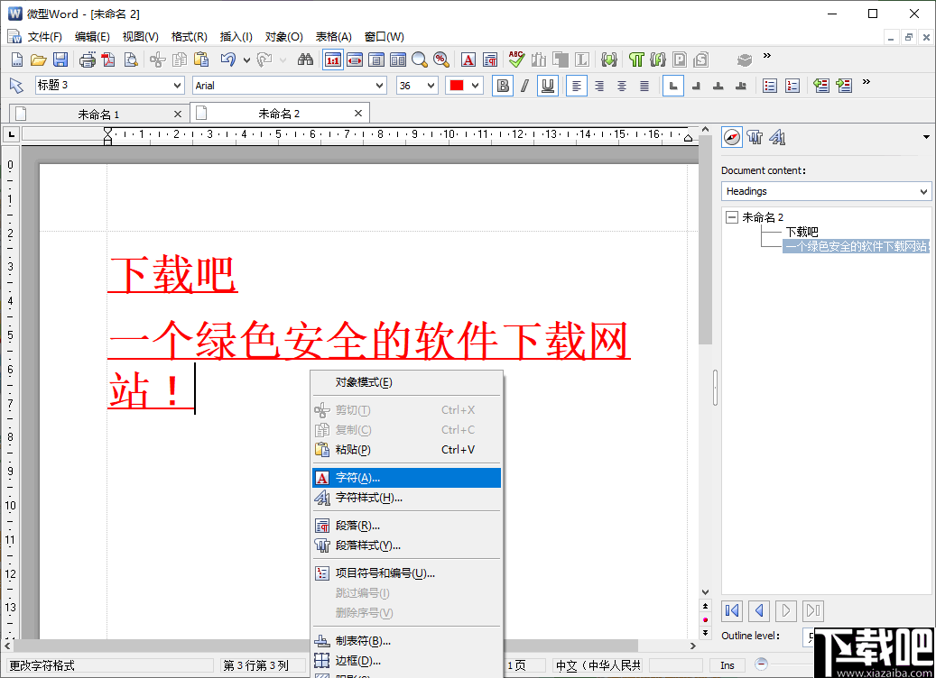Open the 格式 menu
This screenshot has width=936, height=678.
(189, 36)
